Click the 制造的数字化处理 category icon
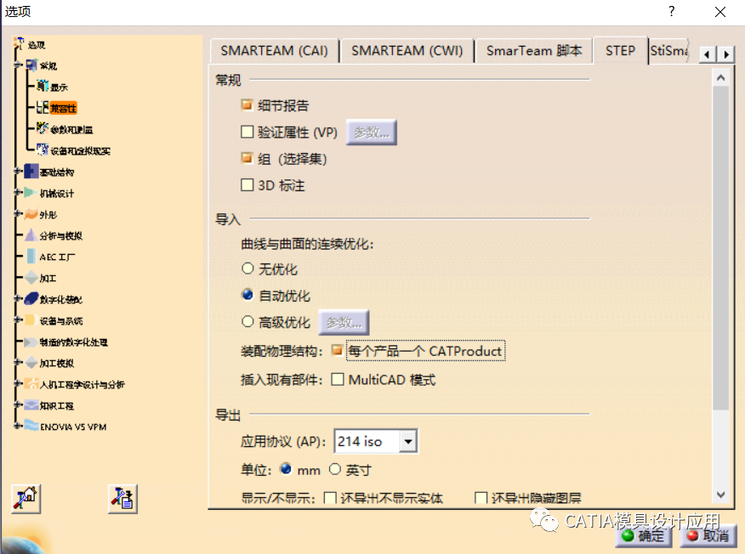 tap(31, 342)
